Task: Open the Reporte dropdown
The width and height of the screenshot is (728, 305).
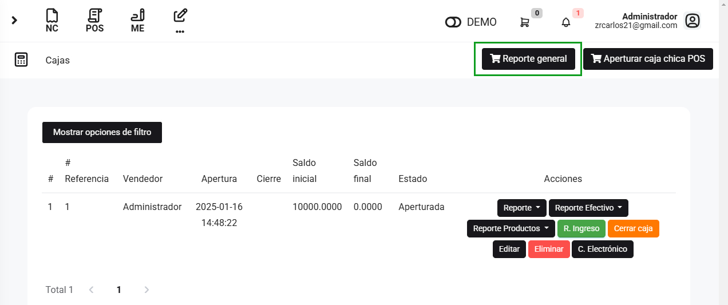Action: pos(521,208)
